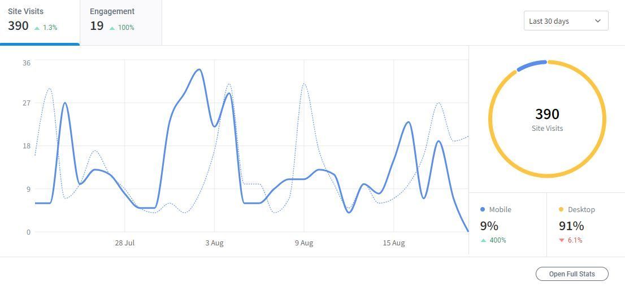Image resolution: width=625 pixels, height=286 pixels.
Task: Click the 36 y-axis label
Action: tap(27, 63)
